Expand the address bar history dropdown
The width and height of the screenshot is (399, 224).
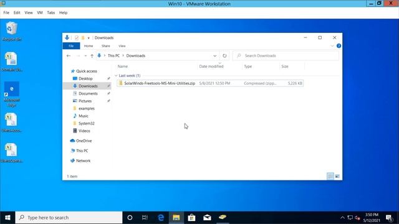pos(214,56)
